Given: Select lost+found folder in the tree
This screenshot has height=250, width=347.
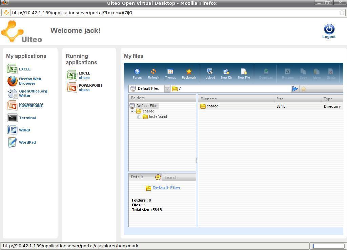Looking at the screenshot, I should point(158,117).
